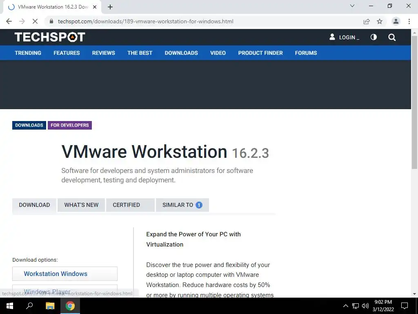Click the volume speaker tray icon

(365, 306)
